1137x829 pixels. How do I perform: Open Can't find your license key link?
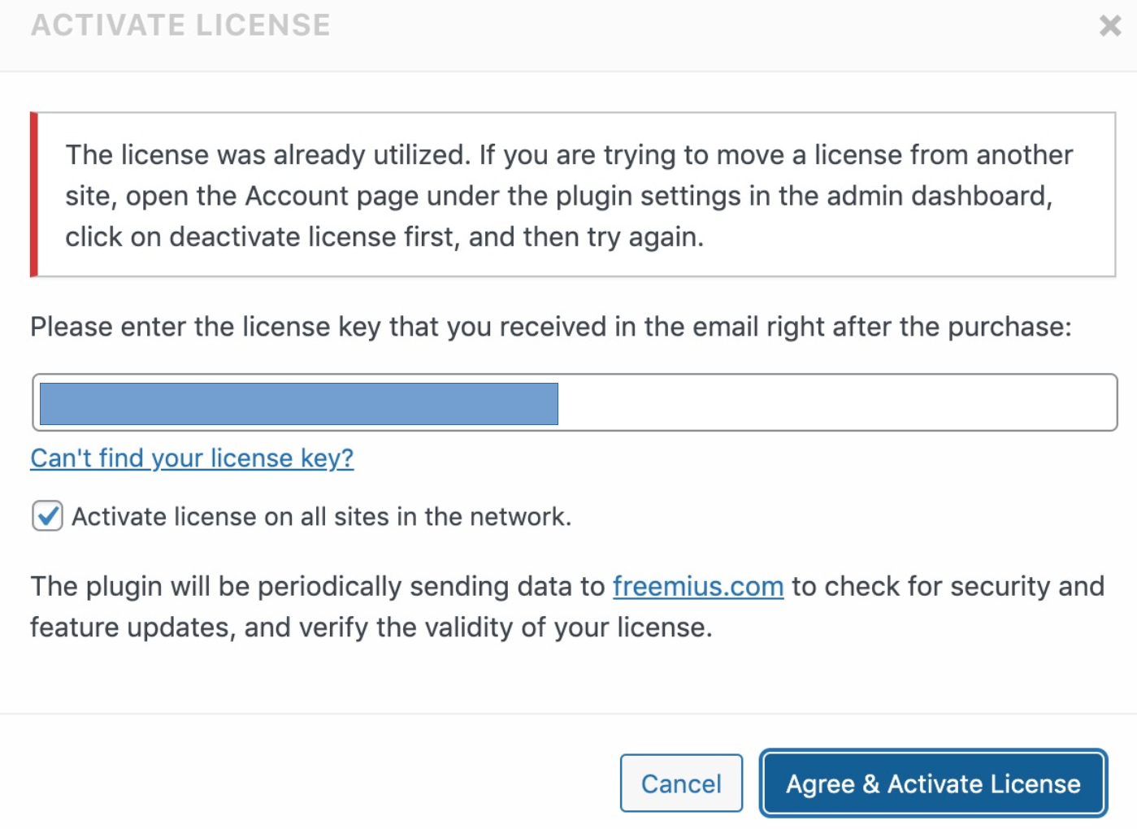click(191, 458)
